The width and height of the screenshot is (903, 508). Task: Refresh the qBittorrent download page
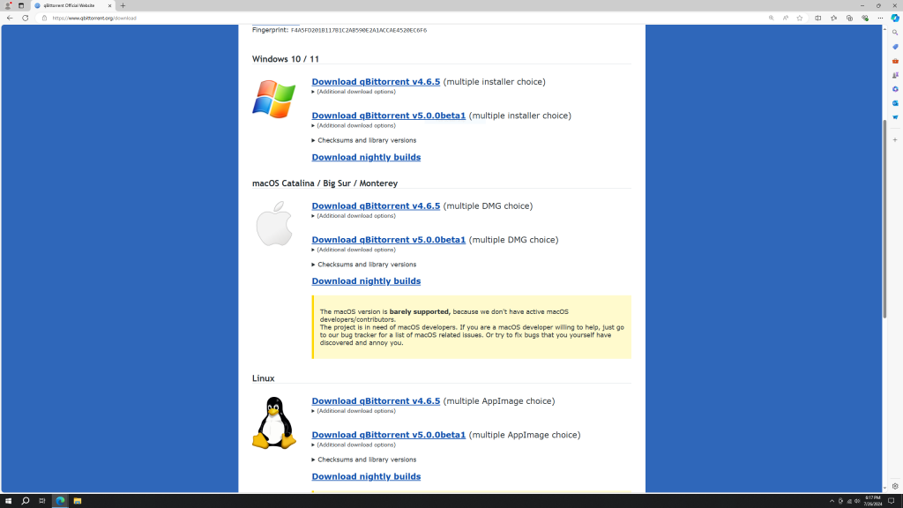[x=25, y=18]
